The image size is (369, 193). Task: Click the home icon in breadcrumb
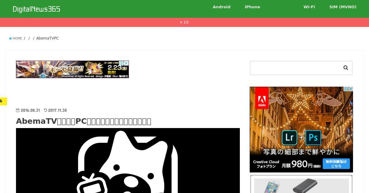[x=10, y=38]
